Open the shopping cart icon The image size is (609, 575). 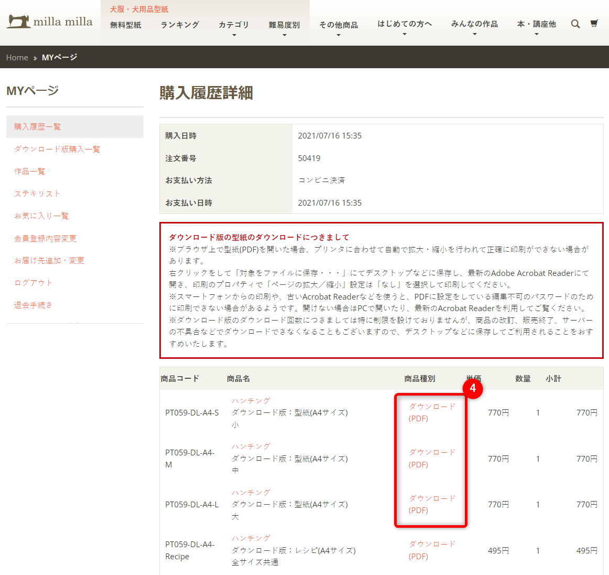tap(594, 24)
